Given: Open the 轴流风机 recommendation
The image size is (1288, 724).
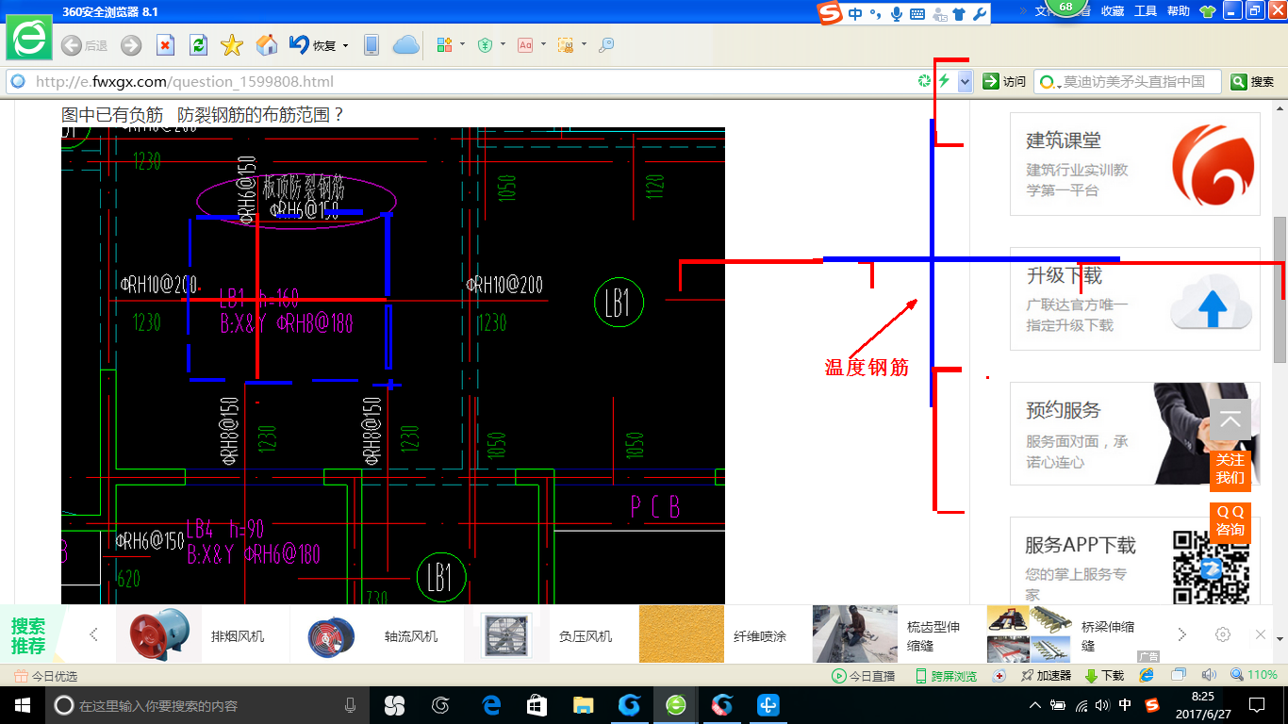Looking at the screenshot, I should (377, 636).
